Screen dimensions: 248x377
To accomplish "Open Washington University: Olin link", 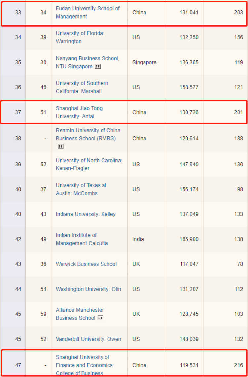I will (x=88, y=289).
